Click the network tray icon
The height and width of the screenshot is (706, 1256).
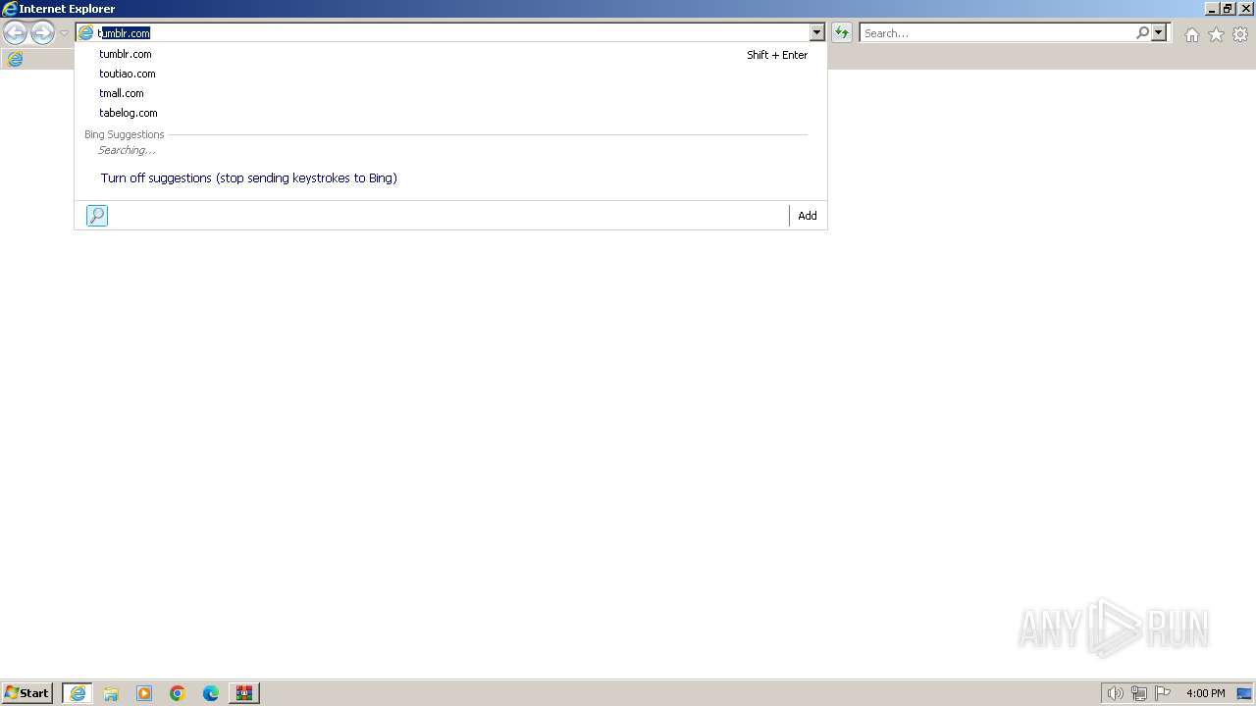coord(1139,693)
